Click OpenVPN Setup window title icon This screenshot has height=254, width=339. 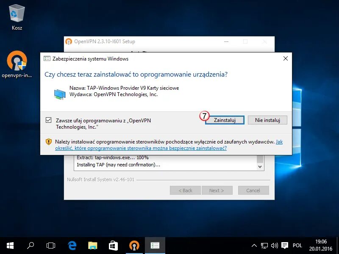click(x=69, y=41)
